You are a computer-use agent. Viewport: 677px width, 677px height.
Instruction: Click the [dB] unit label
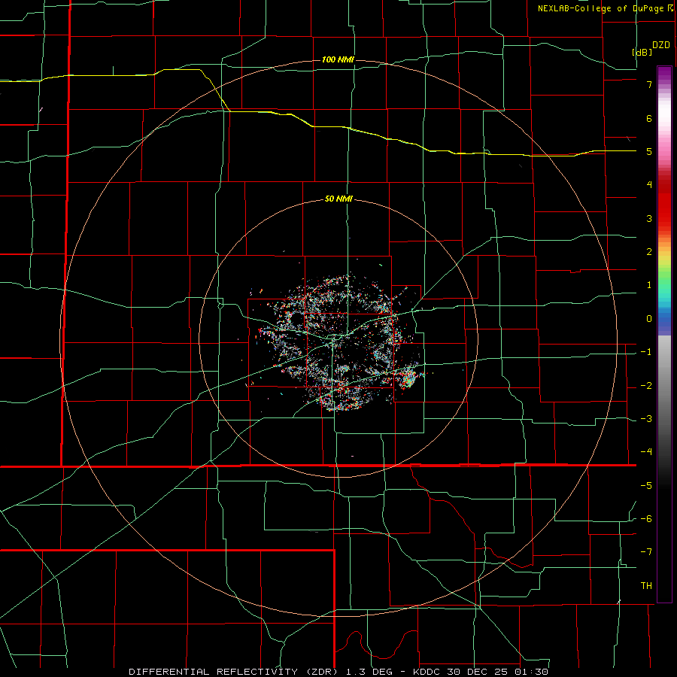click(642, 52)
